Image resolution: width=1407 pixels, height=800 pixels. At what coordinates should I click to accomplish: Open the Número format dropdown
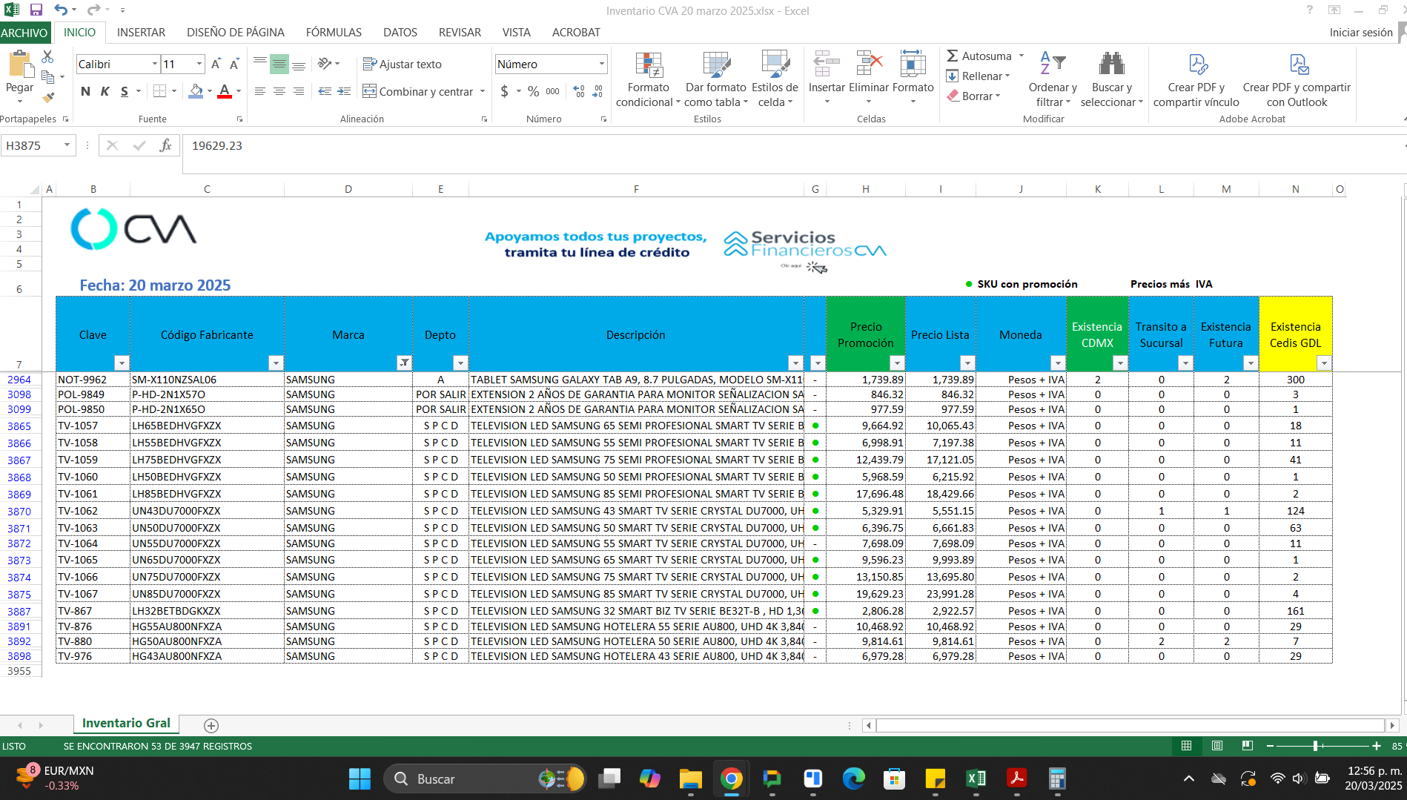tap(601, 65)
